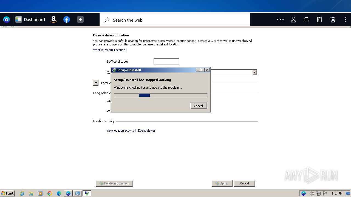The height and width of the screenshot is (197, 351).
Task: Open View location activity in Event Viewer
Action: [x=131, y=131]
